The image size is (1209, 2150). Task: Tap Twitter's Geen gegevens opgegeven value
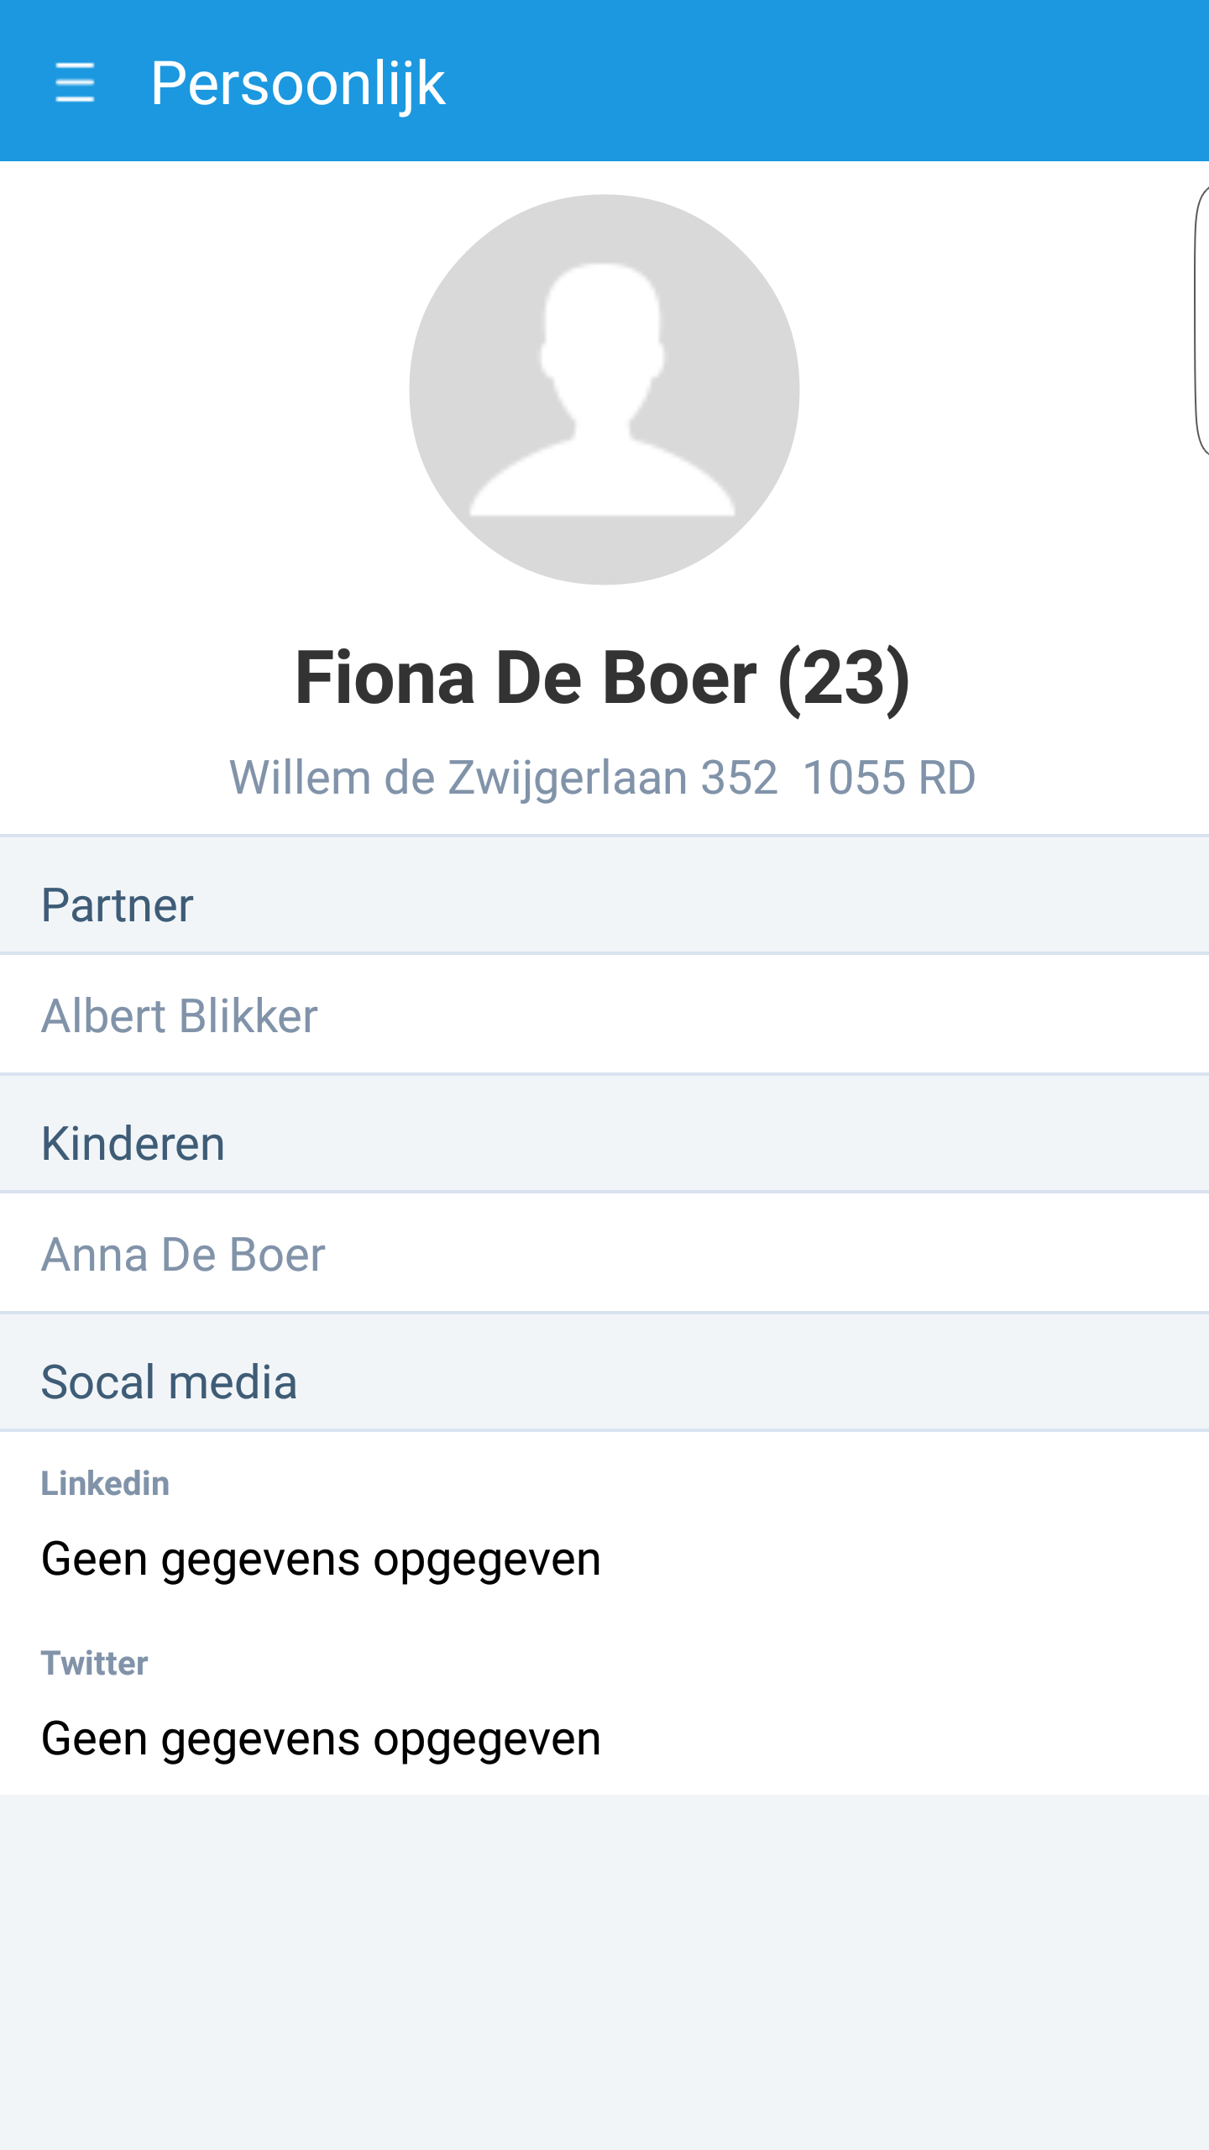tap(321, 1740)
